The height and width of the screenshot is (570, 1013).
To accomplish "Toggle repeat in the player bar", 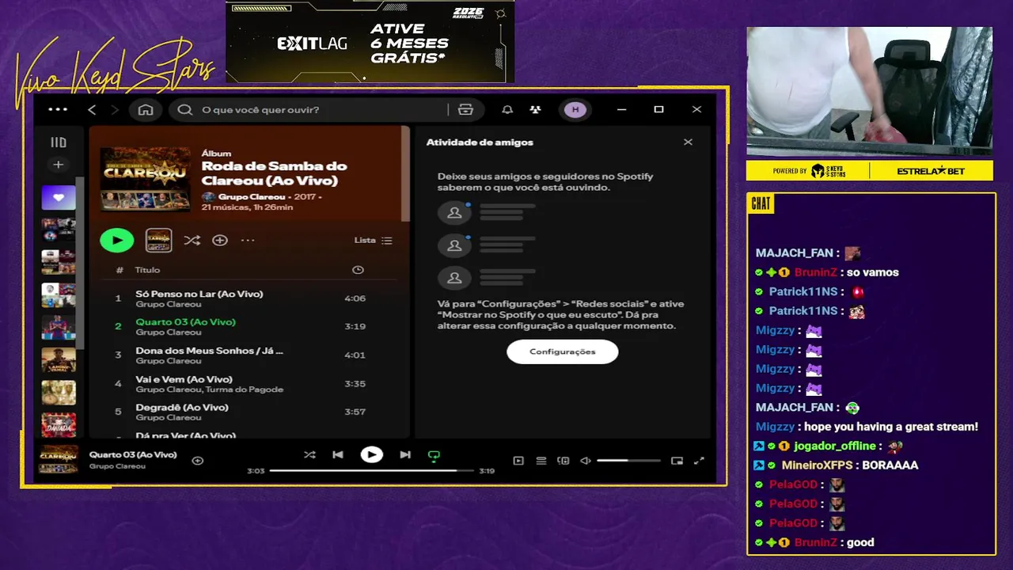I will 434,455.
